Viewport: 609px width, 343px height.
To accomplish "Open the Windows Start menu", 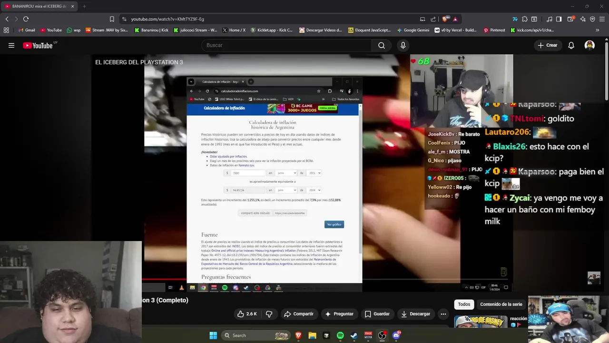I will (213, 335).
